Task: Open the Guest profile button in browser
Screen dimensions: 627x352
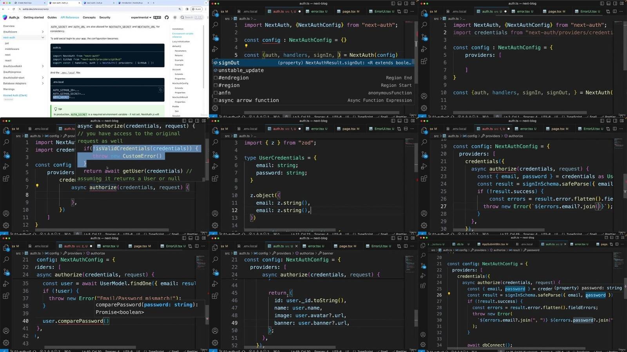Action: pos(197,9)
